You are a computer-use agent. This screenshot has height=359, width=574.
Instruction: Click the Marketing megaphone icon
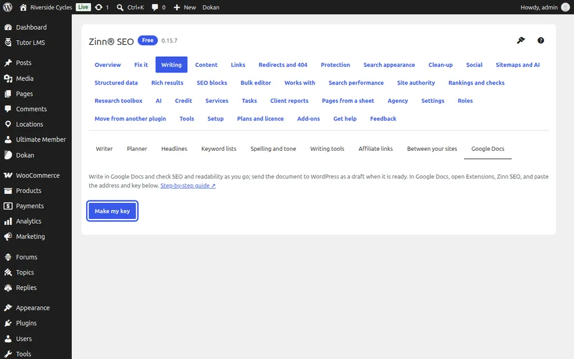point(8,237)
